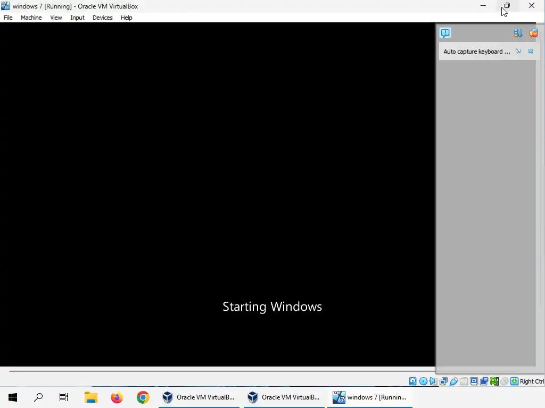Click the VirtualBox icon in the title bar

(x=5, y=6)
